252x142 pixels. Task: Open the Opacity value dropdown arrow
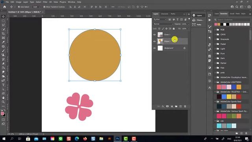point(188,24)
